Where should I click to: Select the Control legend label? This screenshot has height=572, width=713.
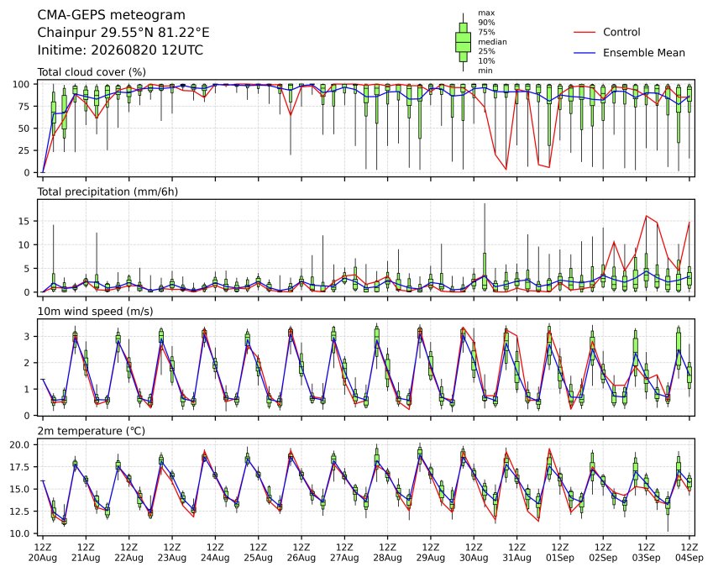tap(621, 32)
